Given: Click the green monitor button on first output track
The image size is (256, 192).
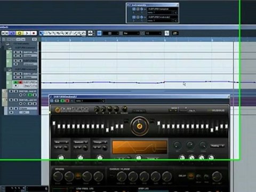Looking at the screenshot, I should point(30,95).
